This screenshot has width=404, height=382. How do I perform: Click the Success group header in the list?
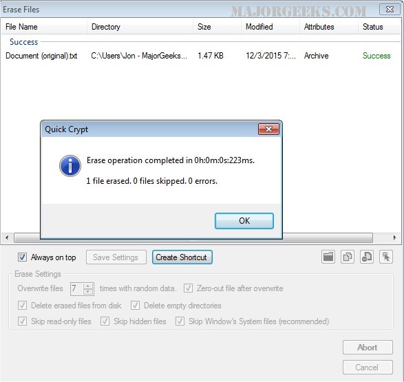tap(23, 42)
